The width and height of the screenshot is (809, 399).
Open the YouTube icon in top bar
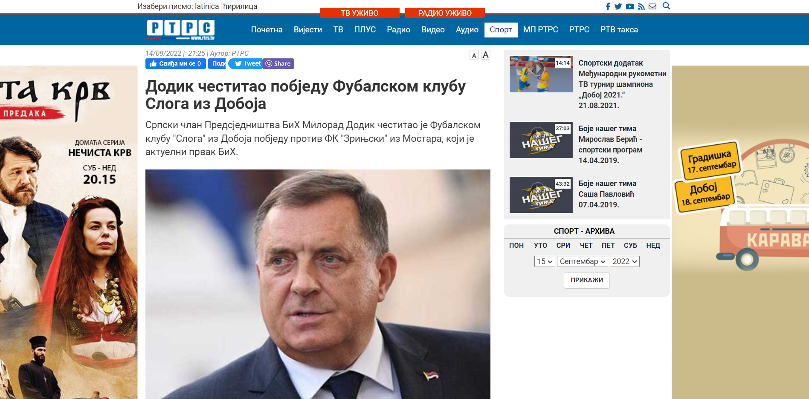630,6
